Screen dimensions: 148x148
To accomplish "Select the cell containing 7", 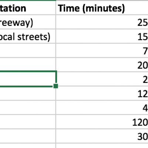I will point(102,50).
